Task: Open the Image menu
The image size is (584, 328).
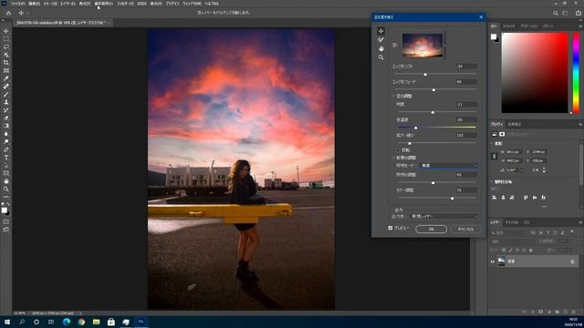Action: click(50, 4)
